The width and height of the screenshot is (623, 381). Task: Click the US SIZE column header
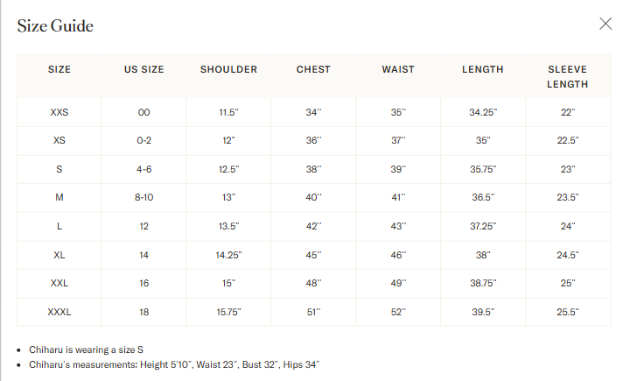pyautogui.click(x=143, y=69)
